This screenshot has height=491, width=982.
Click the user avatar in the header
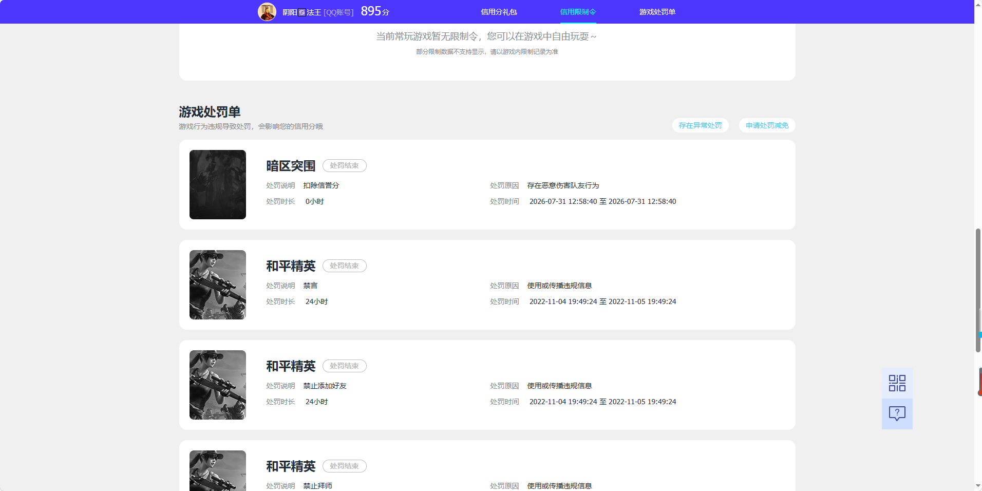(267, 12)
